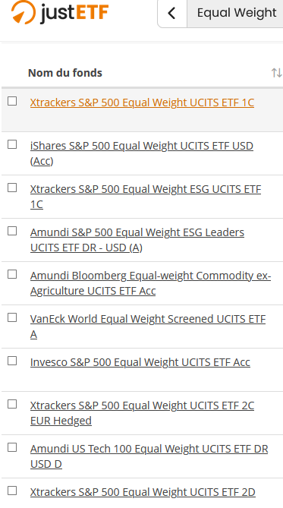
Task: Click the Nom du fonds column header
Action: (65, 73)
